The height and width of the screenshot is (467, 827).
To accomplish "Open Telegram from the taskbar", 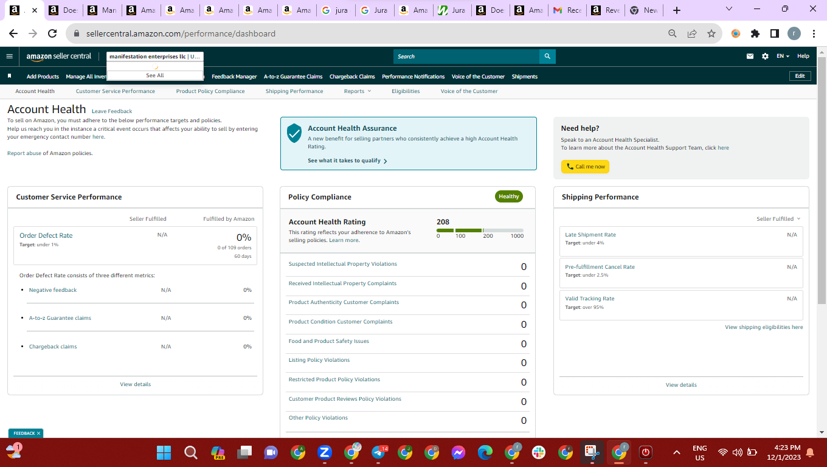I will point(378,452).
